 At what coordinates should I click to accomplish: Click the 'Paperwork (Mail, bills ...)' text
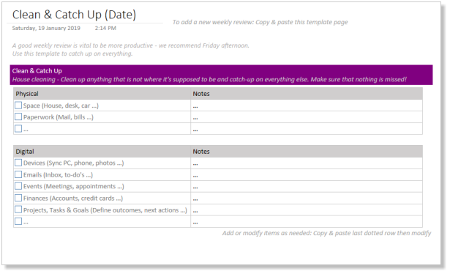click(59, 117)
